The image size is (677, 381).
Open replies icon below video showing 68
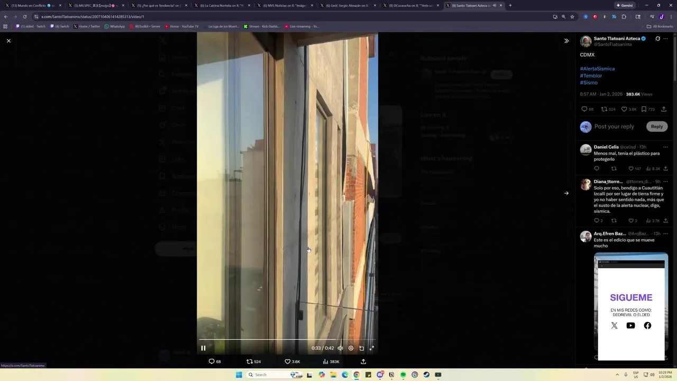215,361
